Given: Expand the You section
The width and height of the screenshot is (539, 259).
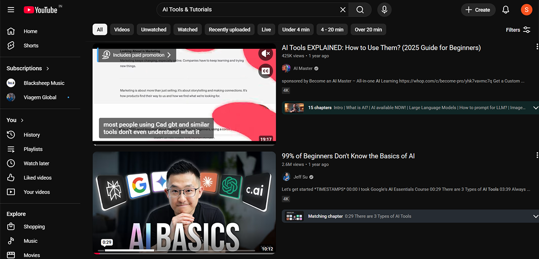Looking at the screenshot, I should [x=15, y=120].
